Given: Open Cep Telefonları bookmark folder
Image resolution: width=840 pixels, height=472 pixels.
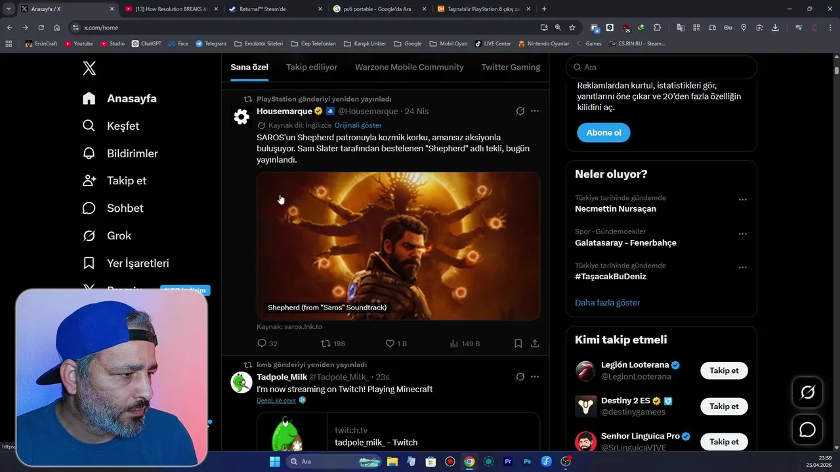Looking at the screenshot, I should [x=313, y=43].
